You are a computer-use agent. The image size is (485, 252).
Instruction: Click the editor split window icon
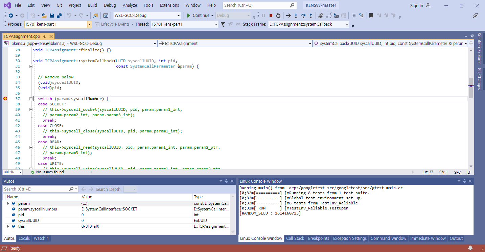471,44
